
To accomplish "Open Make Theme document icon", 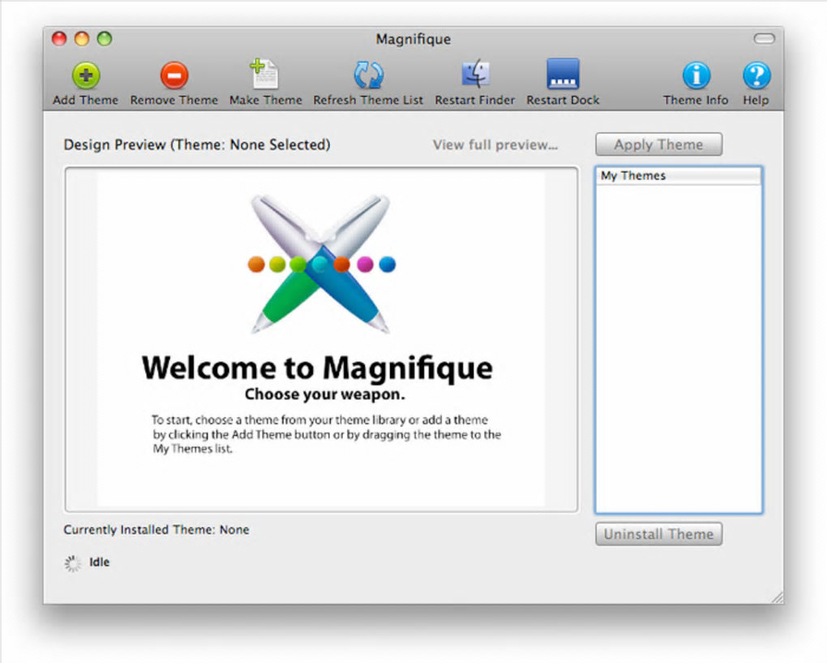I will 264,74.
